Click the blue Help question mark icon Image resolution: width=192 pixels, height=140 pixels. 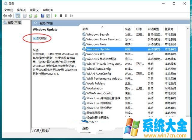click(43, 16)
